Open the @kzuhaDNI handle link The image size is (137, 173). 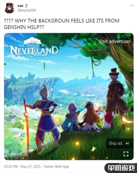27,10
